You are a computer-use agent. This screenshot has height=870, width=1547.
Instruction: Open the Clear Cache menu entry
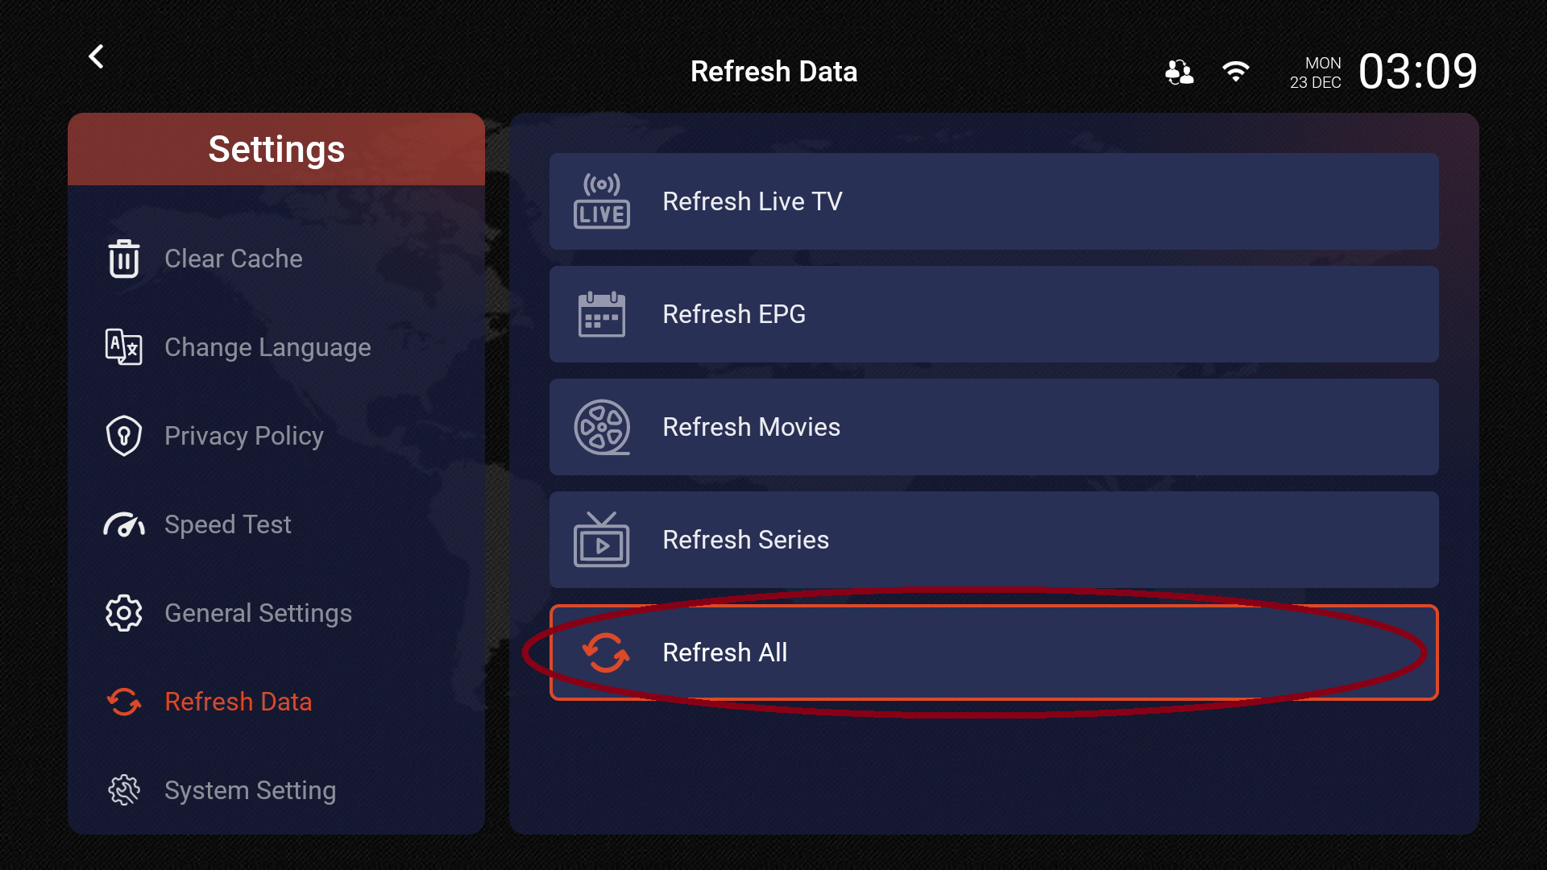click(234, 259)
